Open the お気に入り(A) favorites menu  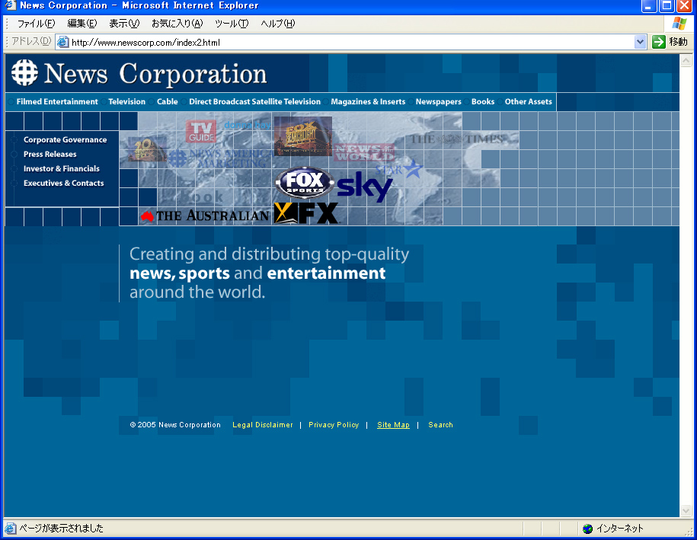177,24
